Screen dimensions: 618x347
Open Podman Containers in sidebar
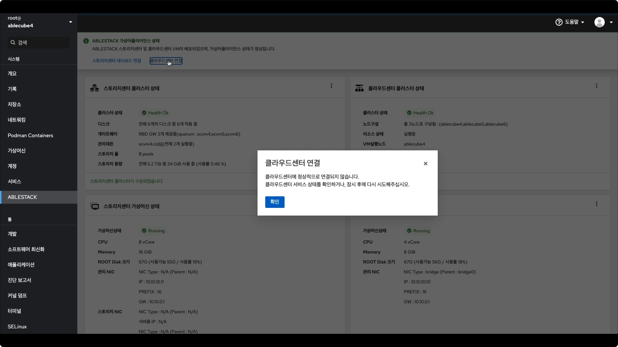39,135
